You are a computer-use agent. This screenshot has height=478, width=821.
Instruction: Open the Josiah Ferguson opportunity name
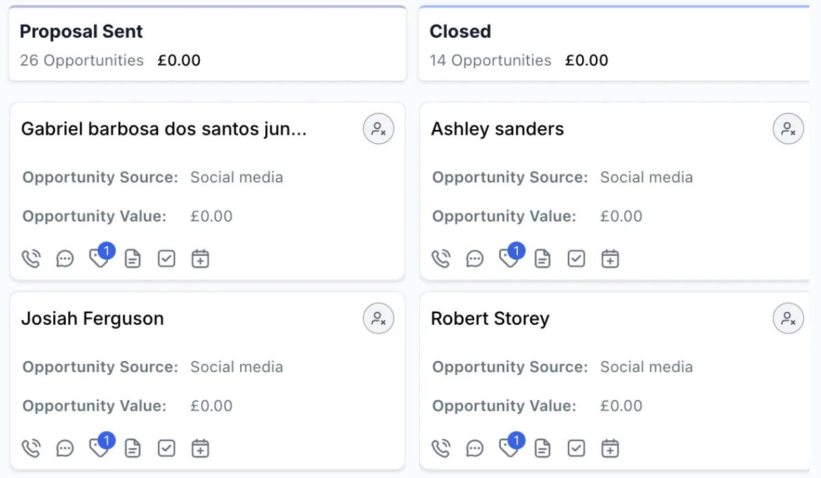point(92,319)
